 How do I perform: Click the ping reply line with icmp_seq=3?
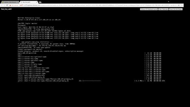[58, 36]
